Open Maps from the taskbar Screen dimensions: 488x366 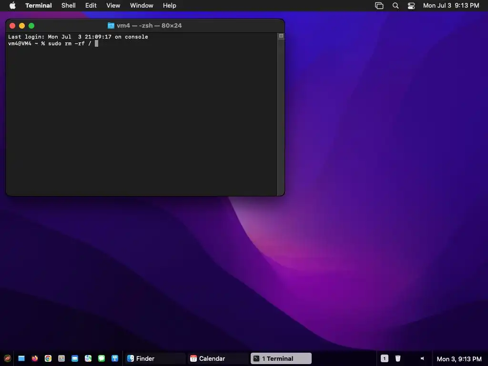88,358
